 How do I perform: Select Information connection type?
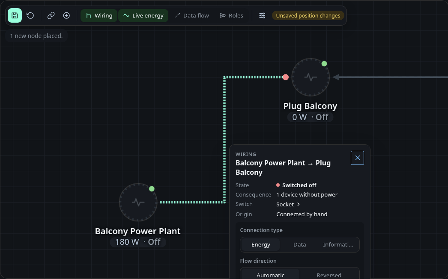(x=338, y=244)
